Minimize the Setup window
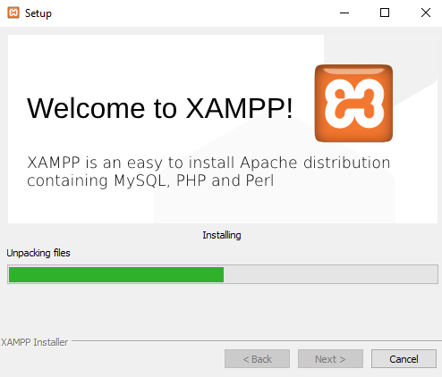Image resolution: width=442 pixels, height=377 pixels. 344,13
